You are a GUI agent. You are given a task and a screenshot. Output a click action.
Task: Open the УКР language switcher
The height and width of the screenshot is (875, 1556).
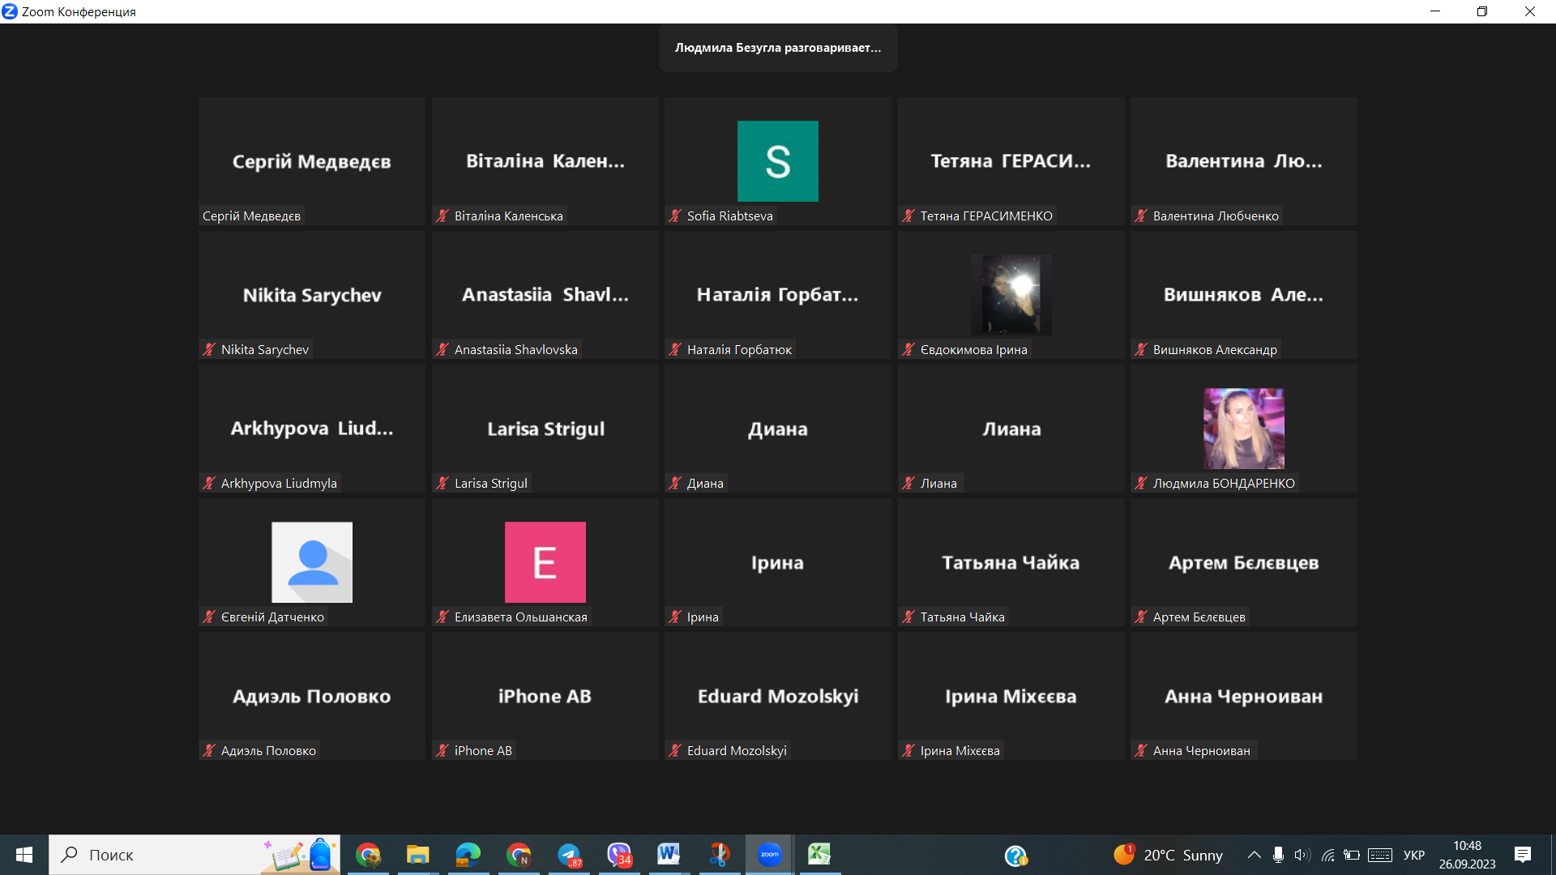[x=1413, y=855]
